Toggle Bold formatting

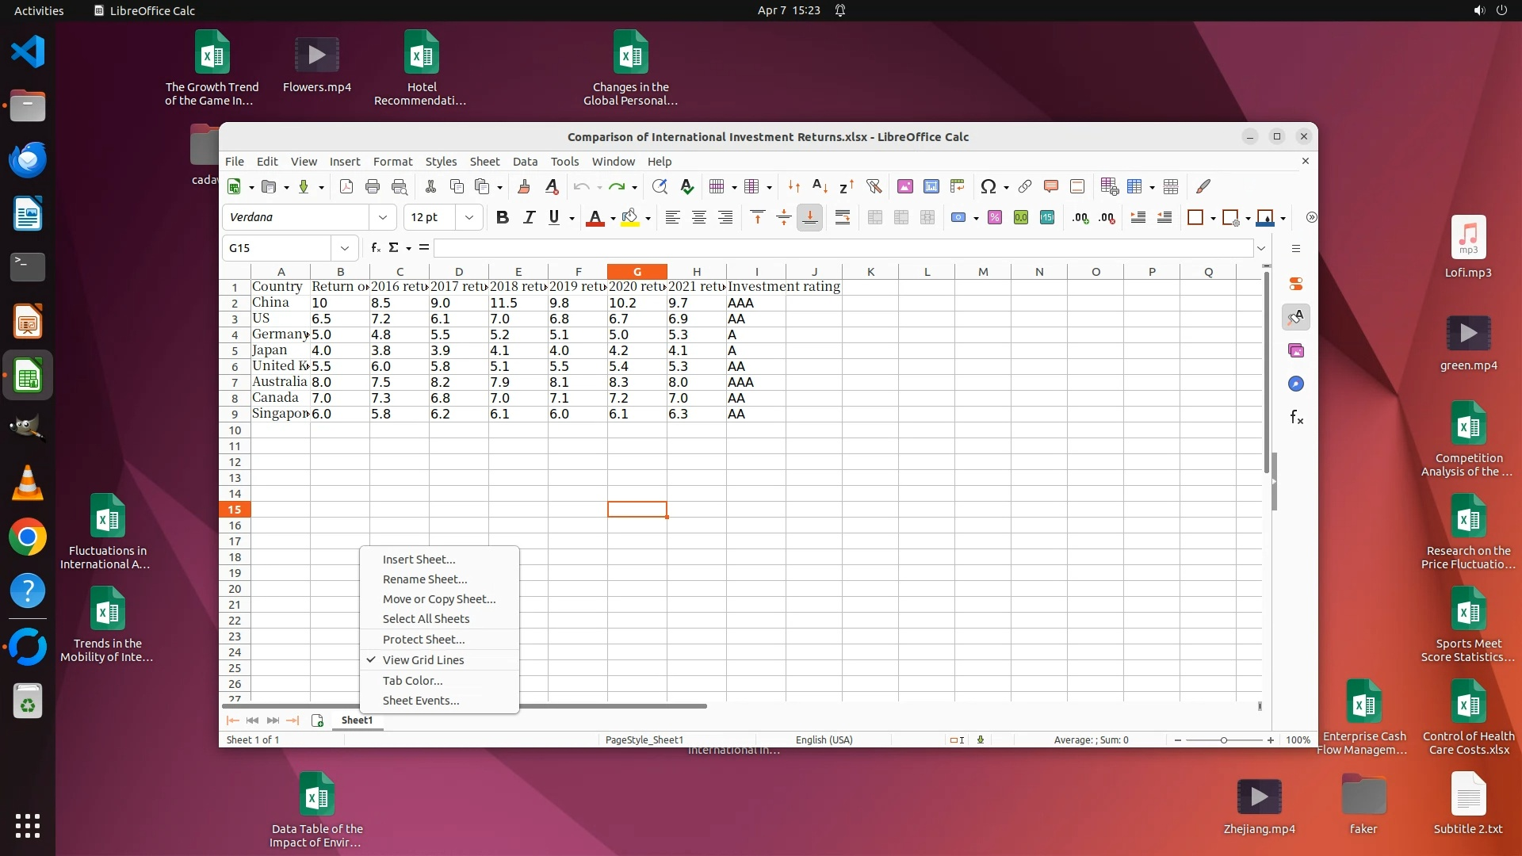pyautogui.click(x=502, y=217)
